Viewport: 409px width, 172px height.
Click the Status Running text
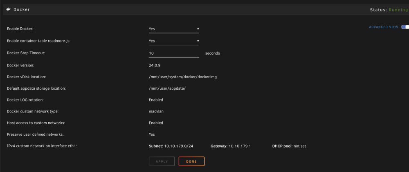tap(389, 10)
